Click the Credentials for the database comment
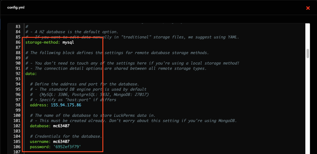This screenshot has height=154, width=317. pyautogui.click(x=66, y=136)
